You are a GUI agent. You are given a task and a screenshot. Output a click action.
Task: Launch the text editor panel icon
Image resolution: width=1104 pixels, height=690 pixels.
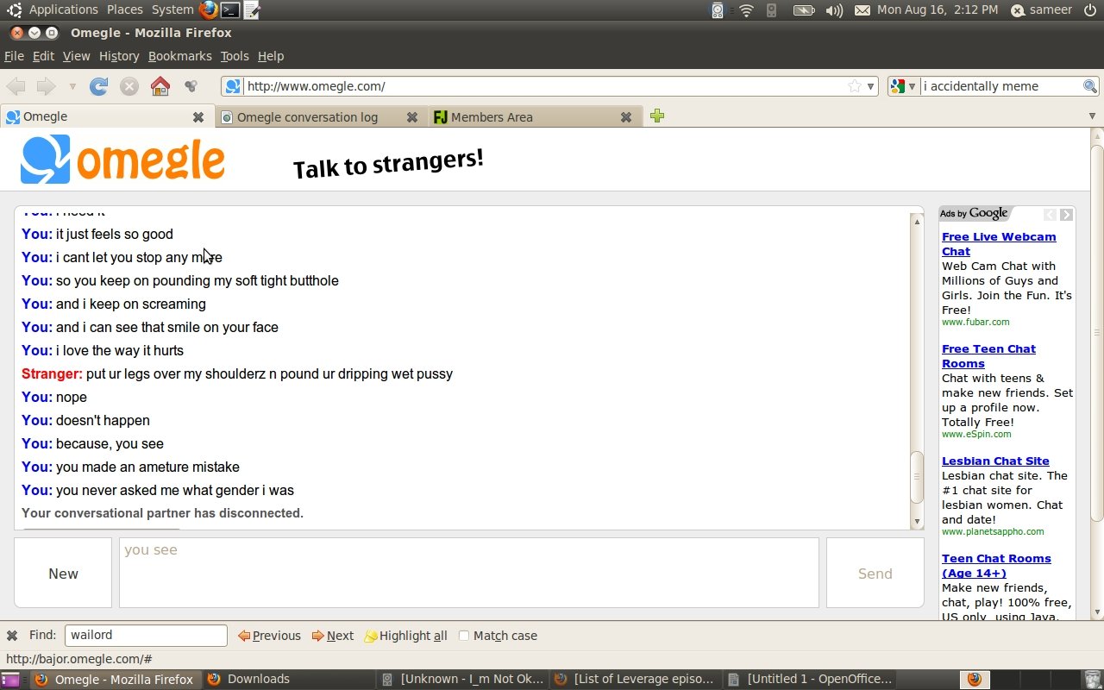pyautogui.click(x=251, y=10)
